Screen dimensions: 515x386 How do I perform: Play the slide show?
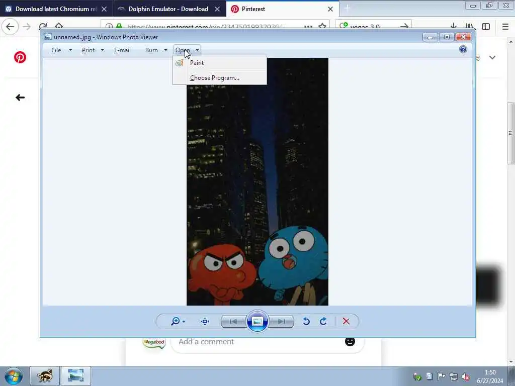click(x=257, y=321)
